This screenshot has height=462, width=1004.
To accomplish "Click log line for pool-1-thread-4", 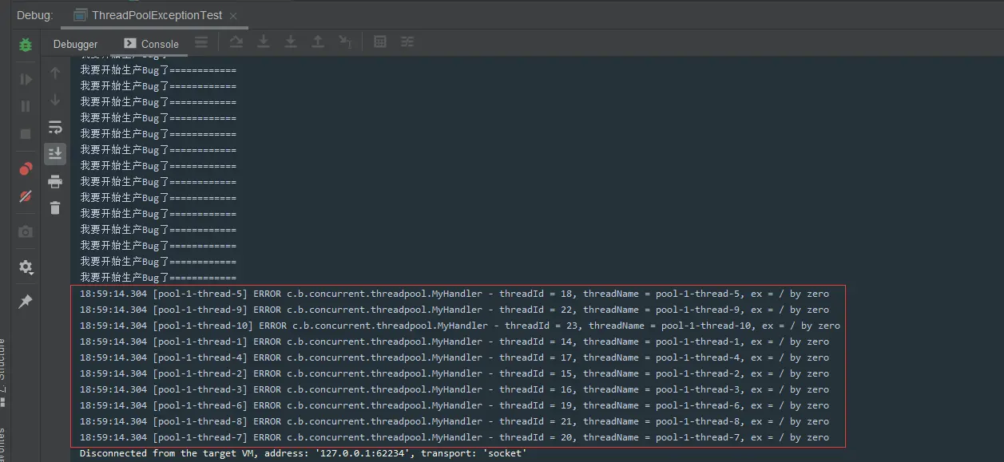I will click(454, 357).
